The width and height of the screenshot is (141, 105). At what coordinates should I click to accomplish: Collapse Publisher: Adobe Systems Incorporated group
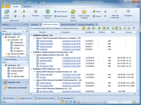[31, 52]
